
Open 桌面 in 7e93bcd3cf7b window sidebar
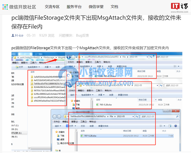click(61, 139)
